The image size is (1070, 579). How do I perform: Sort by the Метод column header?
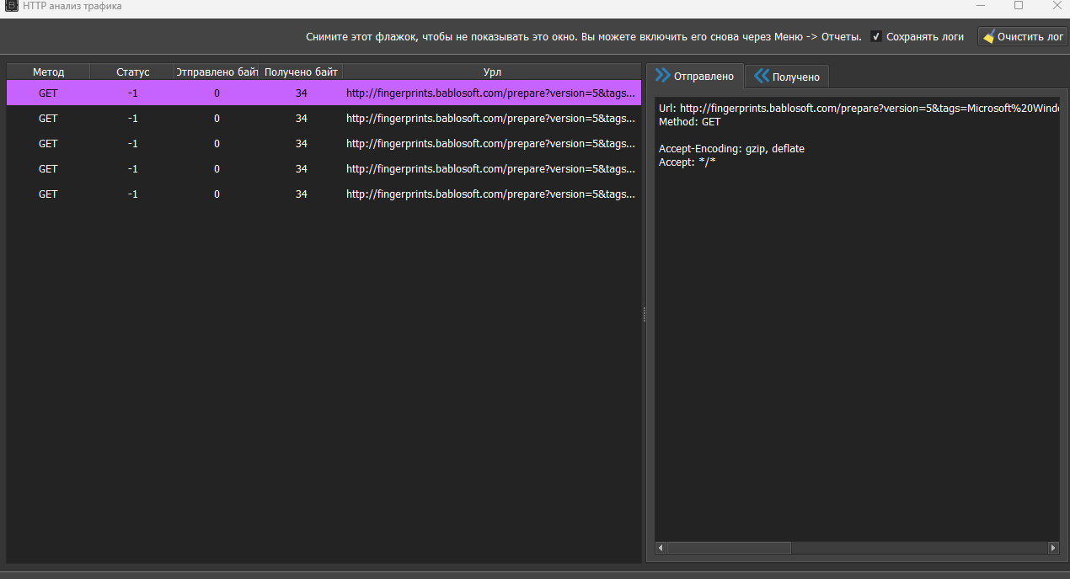click(48, 72)
